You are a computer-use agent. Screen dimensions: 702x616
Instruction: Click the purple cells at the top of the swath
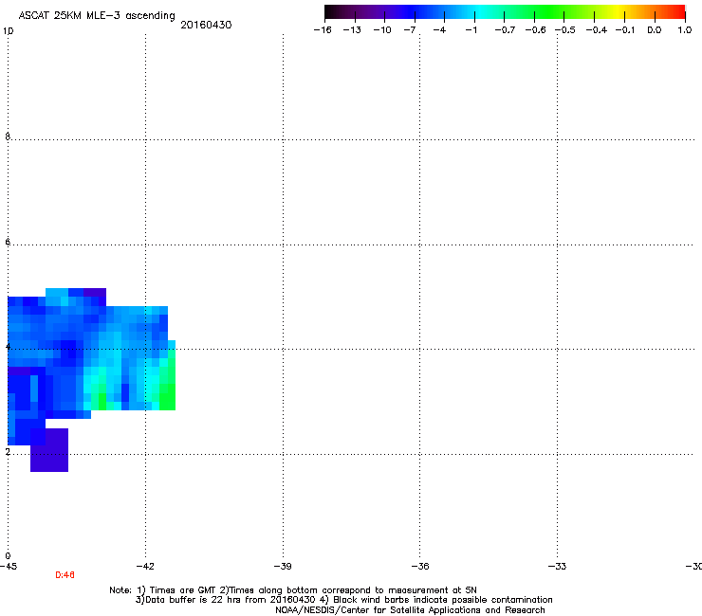[95, 294]
